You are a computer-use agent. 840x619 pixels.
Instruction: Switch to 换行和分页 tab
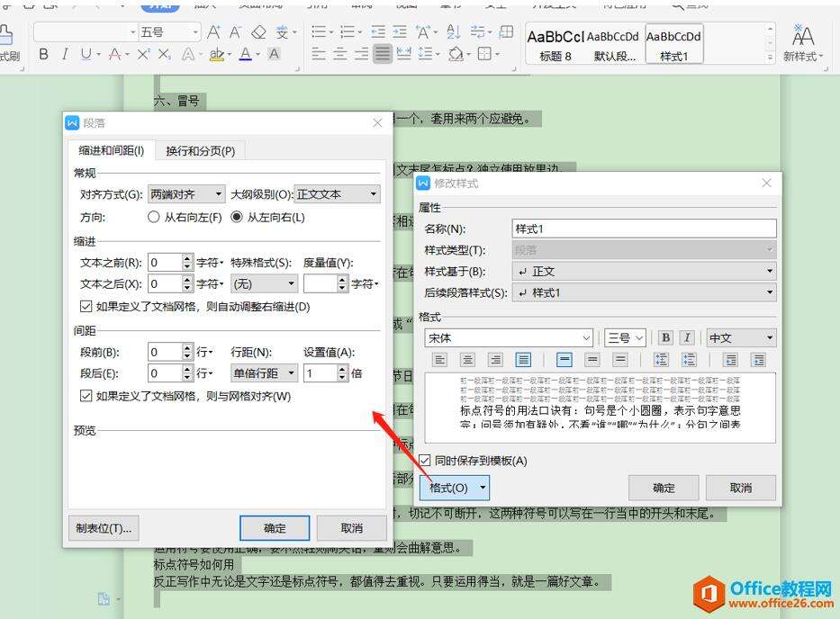click(x=200, y=151)
